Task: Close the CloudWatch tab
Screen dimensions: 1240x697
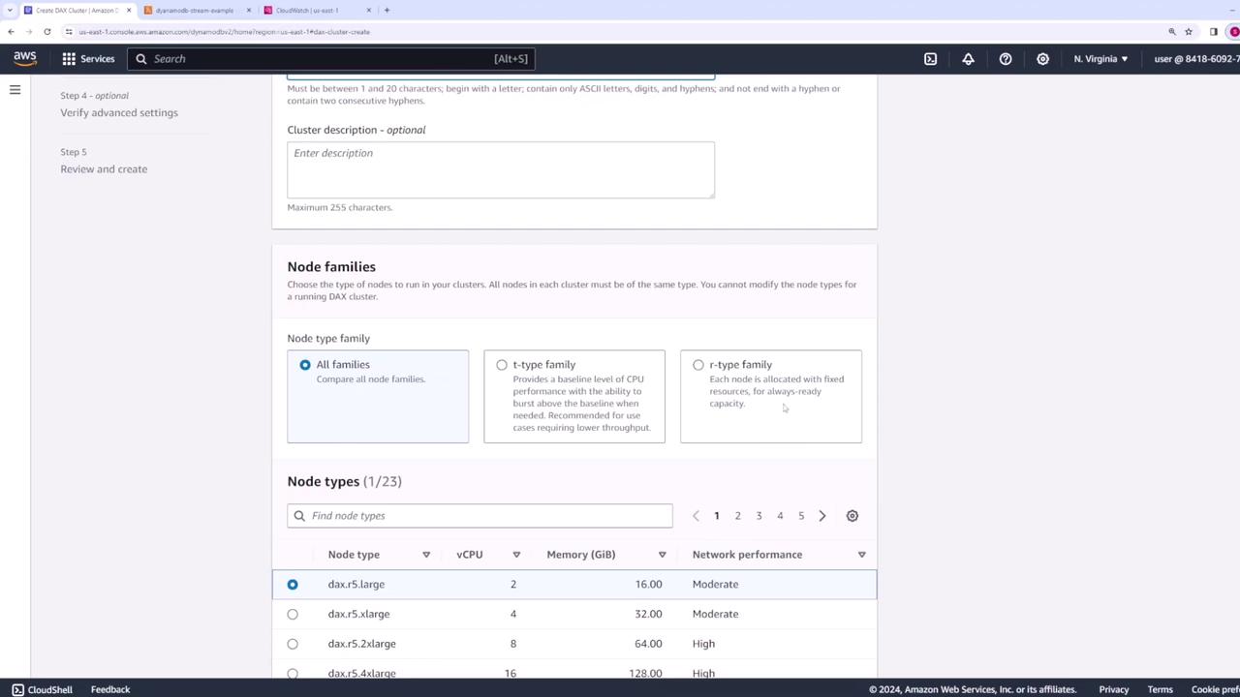Action: tap(369, 11)
